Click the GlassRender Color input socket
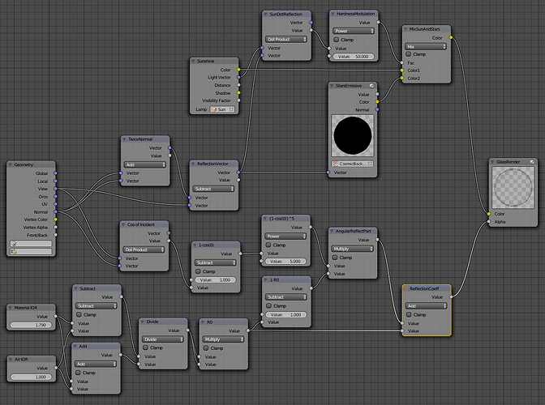This screenshot has height=405, width=545. click(x=489, y=214)
